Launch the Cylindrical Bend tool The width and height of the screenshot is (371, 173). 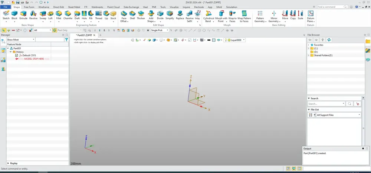(x=209, y=17)
